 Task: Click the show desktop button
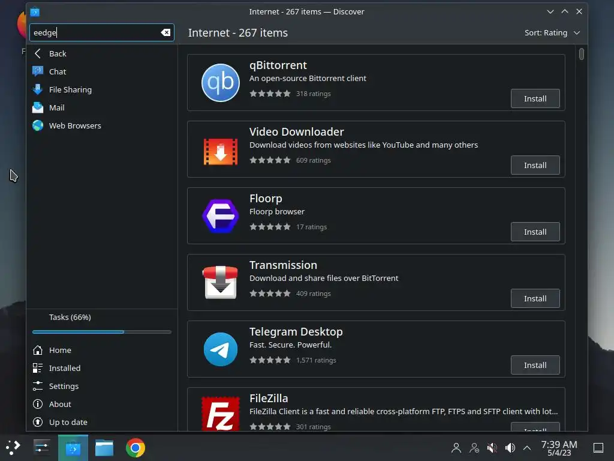(598, 448)
